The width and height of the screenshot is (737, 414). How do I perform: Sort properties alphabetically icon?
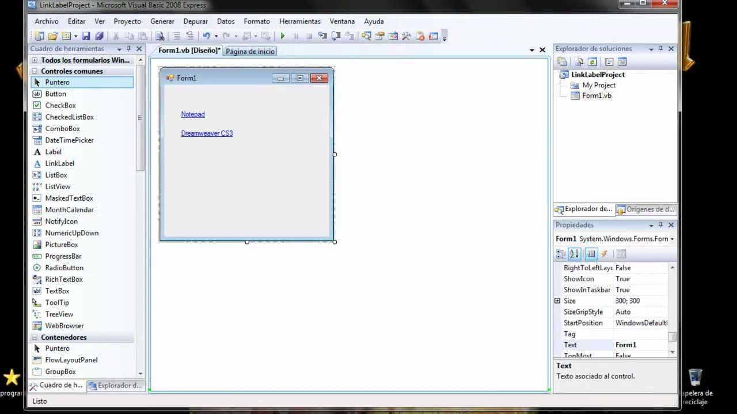coord(574,254)
